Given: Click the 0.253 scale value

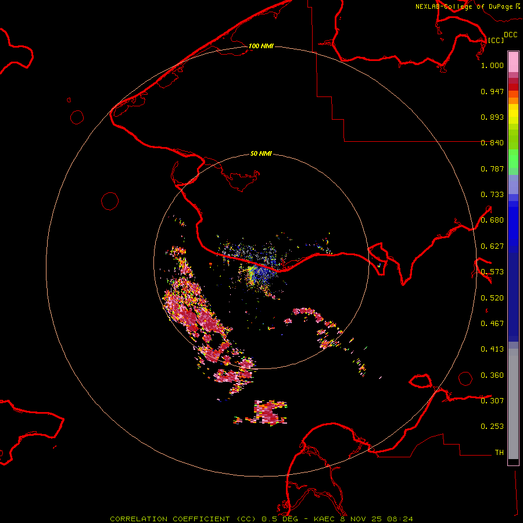Looking at the screenshot, I should [x=492, y=427].
